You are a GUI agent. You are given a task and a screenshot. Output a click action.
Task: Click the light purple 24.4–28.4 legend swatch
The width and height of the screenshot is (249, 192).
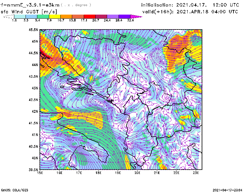pos(113,16)
